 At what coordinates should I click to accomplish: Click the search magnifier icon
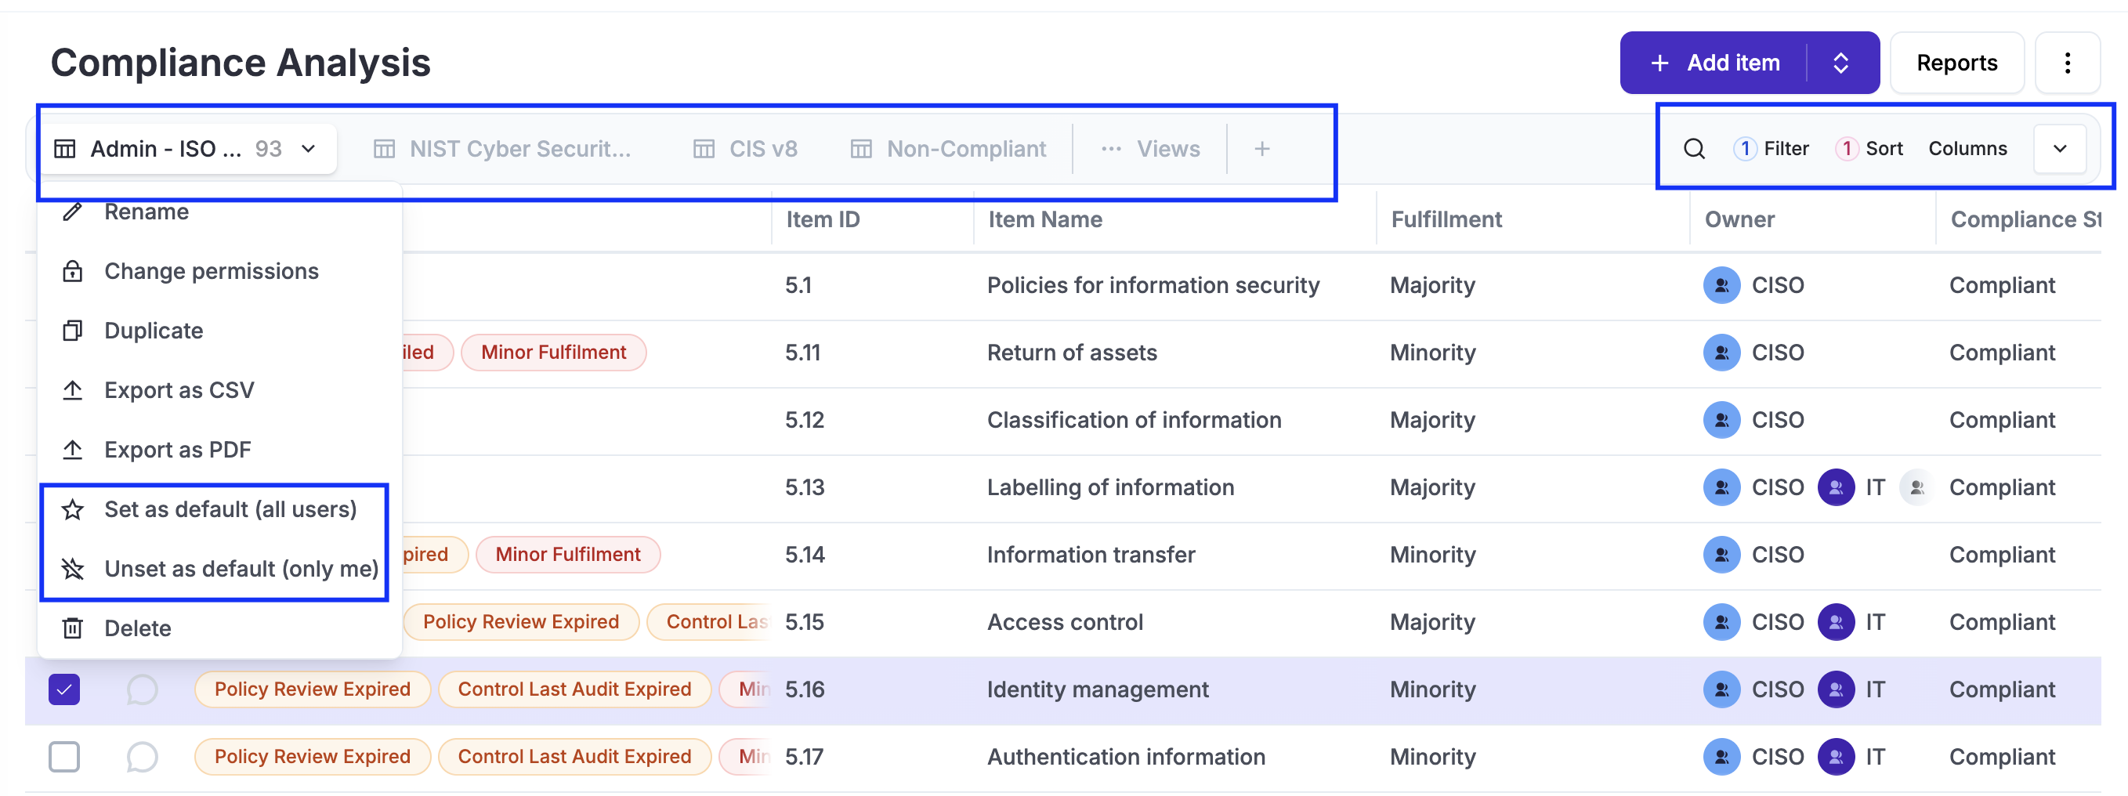tap(1693, 149)
